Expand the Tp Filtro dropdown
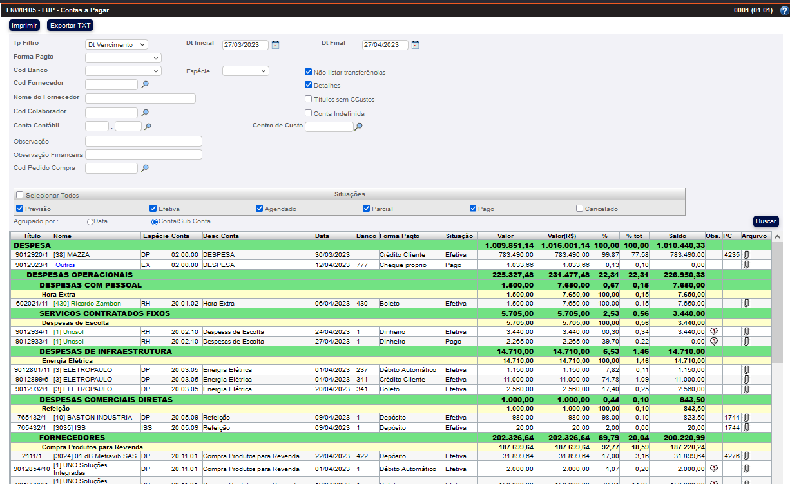 pyautogui.click(x=117, y=45)
